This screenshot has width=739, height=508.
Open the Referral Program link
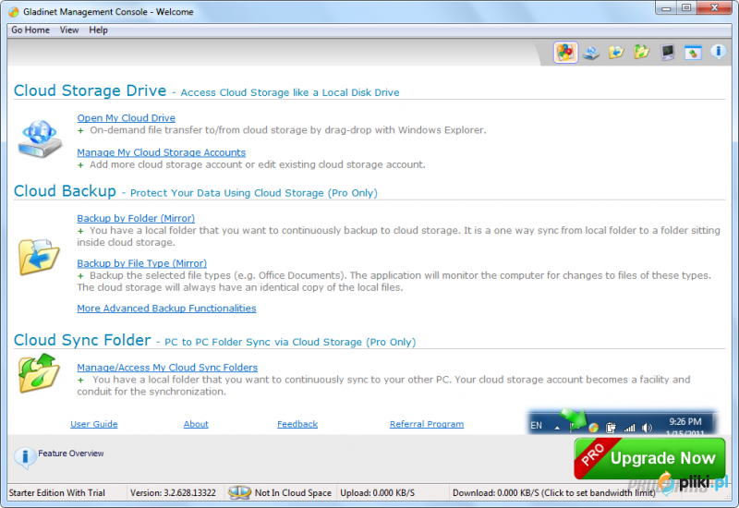427,424
